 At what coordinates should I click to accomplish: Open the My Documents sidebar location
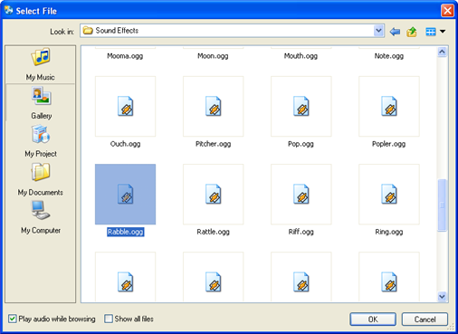(40, 179)
